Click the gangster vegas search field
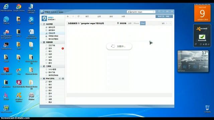The width and height of the screenshot is (214, 120). coord(141,12)
